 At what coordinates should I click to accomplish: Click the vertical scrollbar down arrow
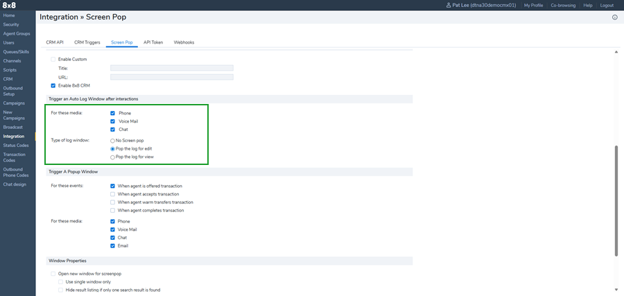tap(616, 289)
